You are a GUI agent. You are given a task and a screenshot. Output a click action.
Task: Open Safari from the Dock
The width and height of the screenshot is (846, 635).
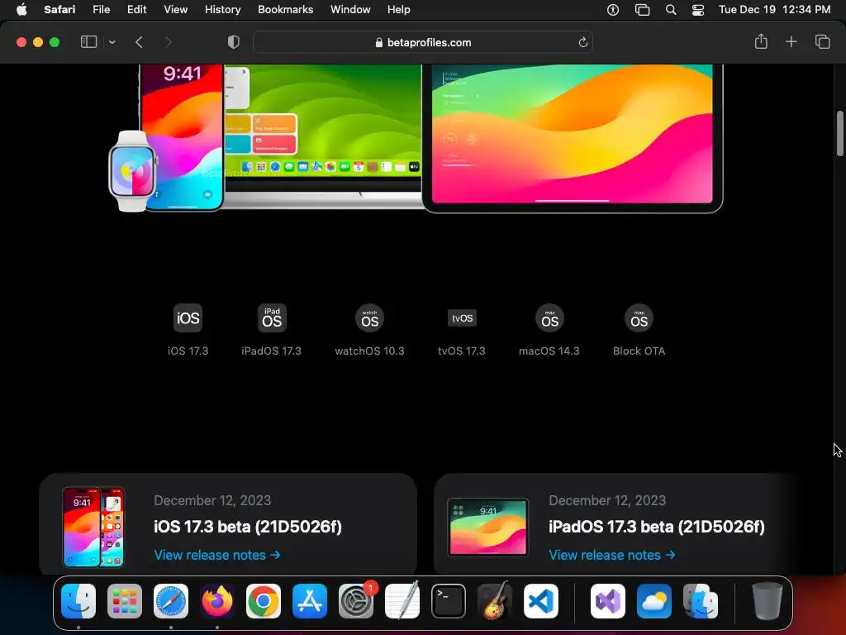171,601
